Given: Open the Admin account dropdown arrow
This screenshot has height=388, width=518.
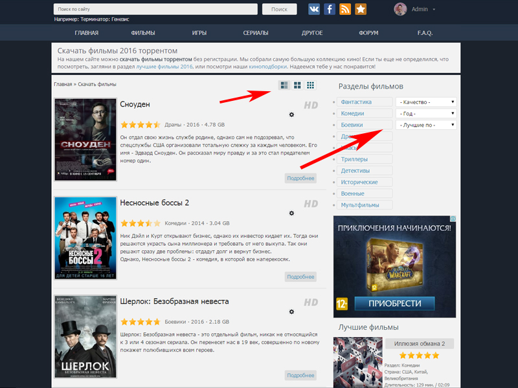Looking at the screenshot, I should [434, 10].
